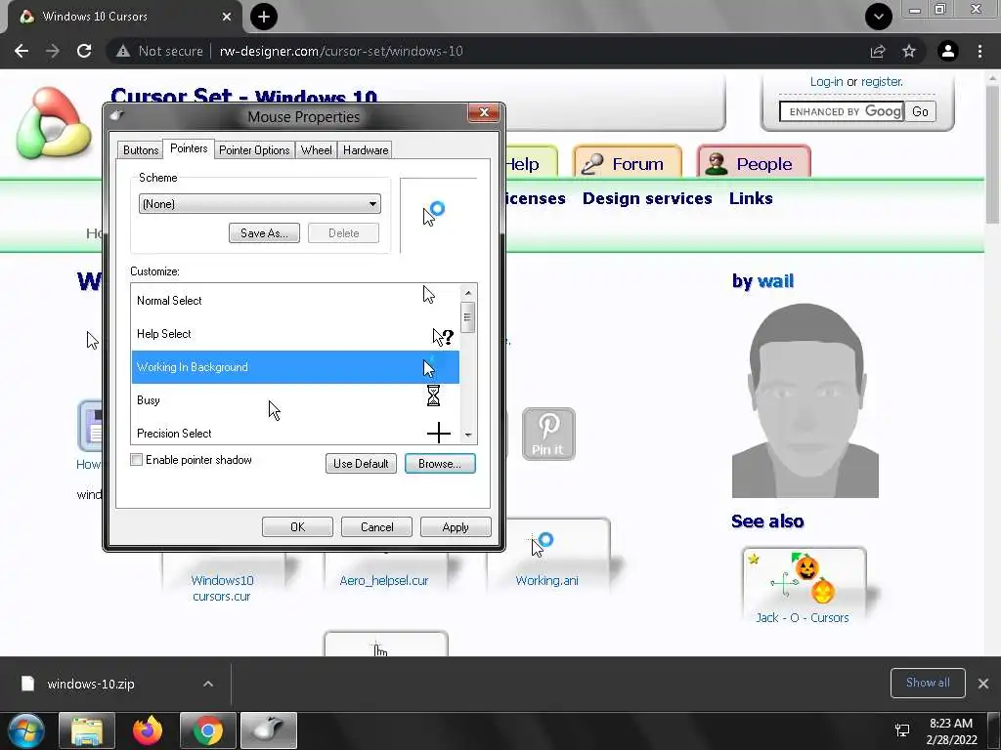This screenshot has width=1001, height=750.
Task: Close the downloads bar
Action: pyautogui.click(x=983, y=683)
